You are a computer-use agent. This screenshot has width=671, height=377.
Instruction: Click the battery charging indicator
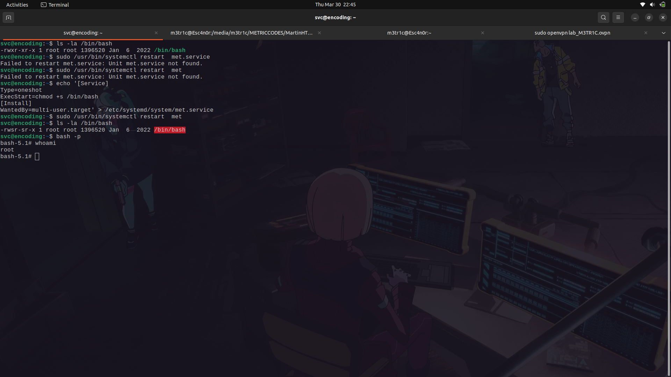[x=662, y=5]
